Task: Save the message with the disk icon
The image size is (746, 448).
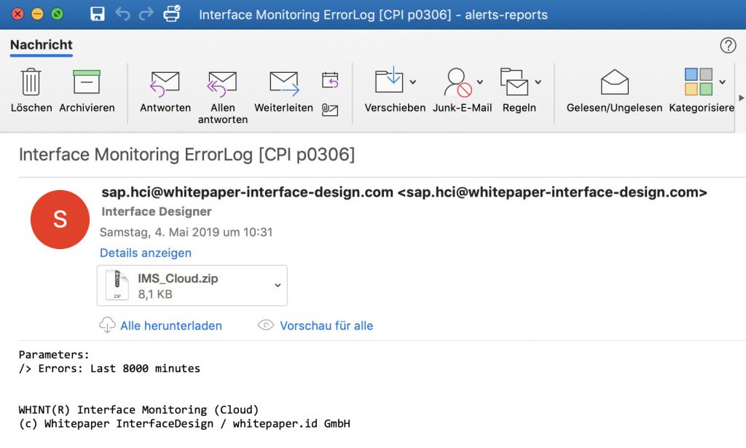Action: point(97,14)
